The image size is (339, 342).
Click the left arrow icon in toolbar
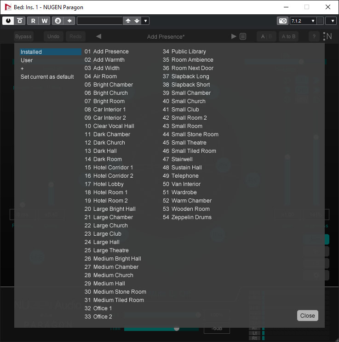[69, 21]
